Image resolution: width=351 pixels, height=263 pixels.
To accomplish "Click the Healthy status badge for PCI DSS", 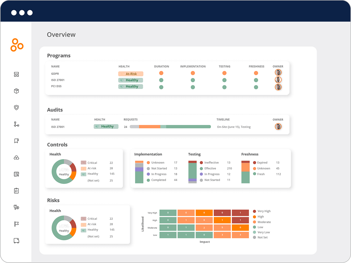I will 131,86.
